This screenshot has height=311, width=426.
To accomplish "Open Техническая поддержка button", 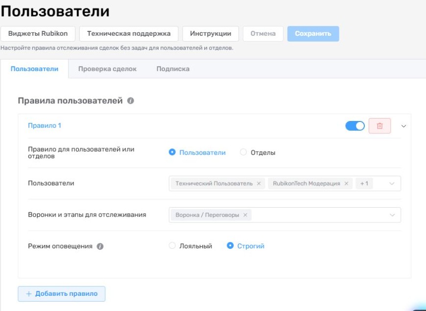I will (x=129, y=34).
